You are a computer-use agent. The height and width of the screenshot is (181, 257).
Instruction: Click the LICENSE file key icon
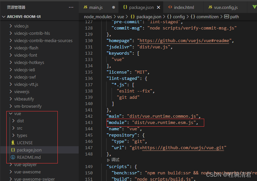pos(13,143)
